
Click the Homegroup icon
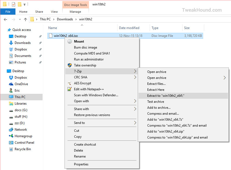[x=11, y=136]
